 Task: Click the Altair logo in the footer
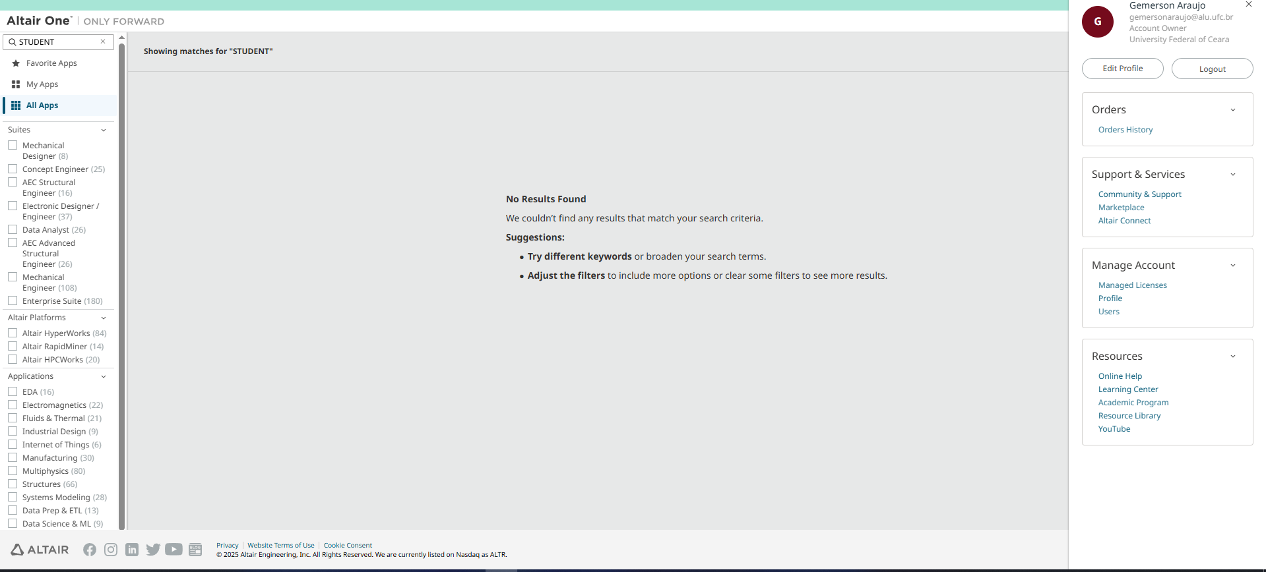pyautogui.click(x=40, y=550)
